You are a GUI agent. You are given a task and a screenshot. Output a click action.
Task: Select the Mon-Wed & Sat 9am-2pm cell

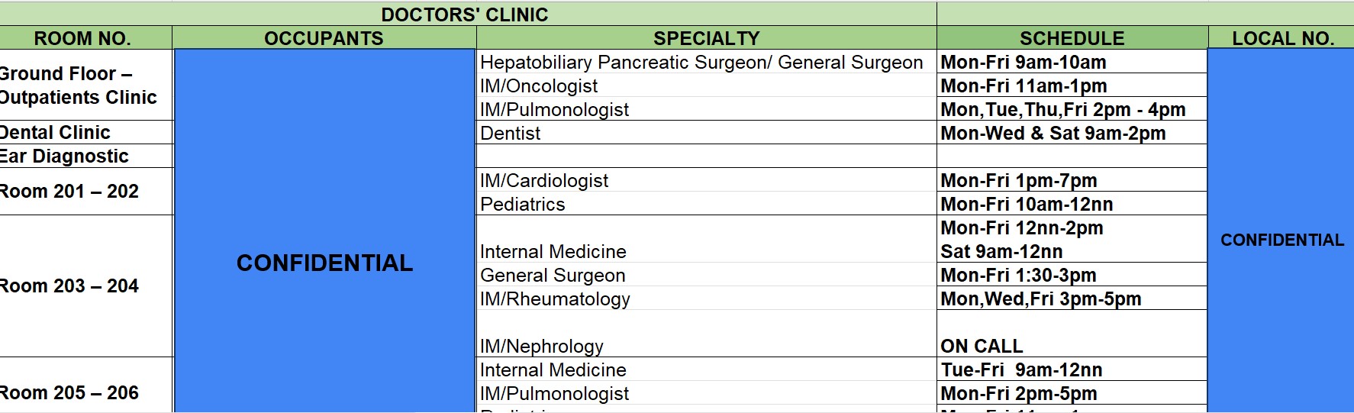1053,134
